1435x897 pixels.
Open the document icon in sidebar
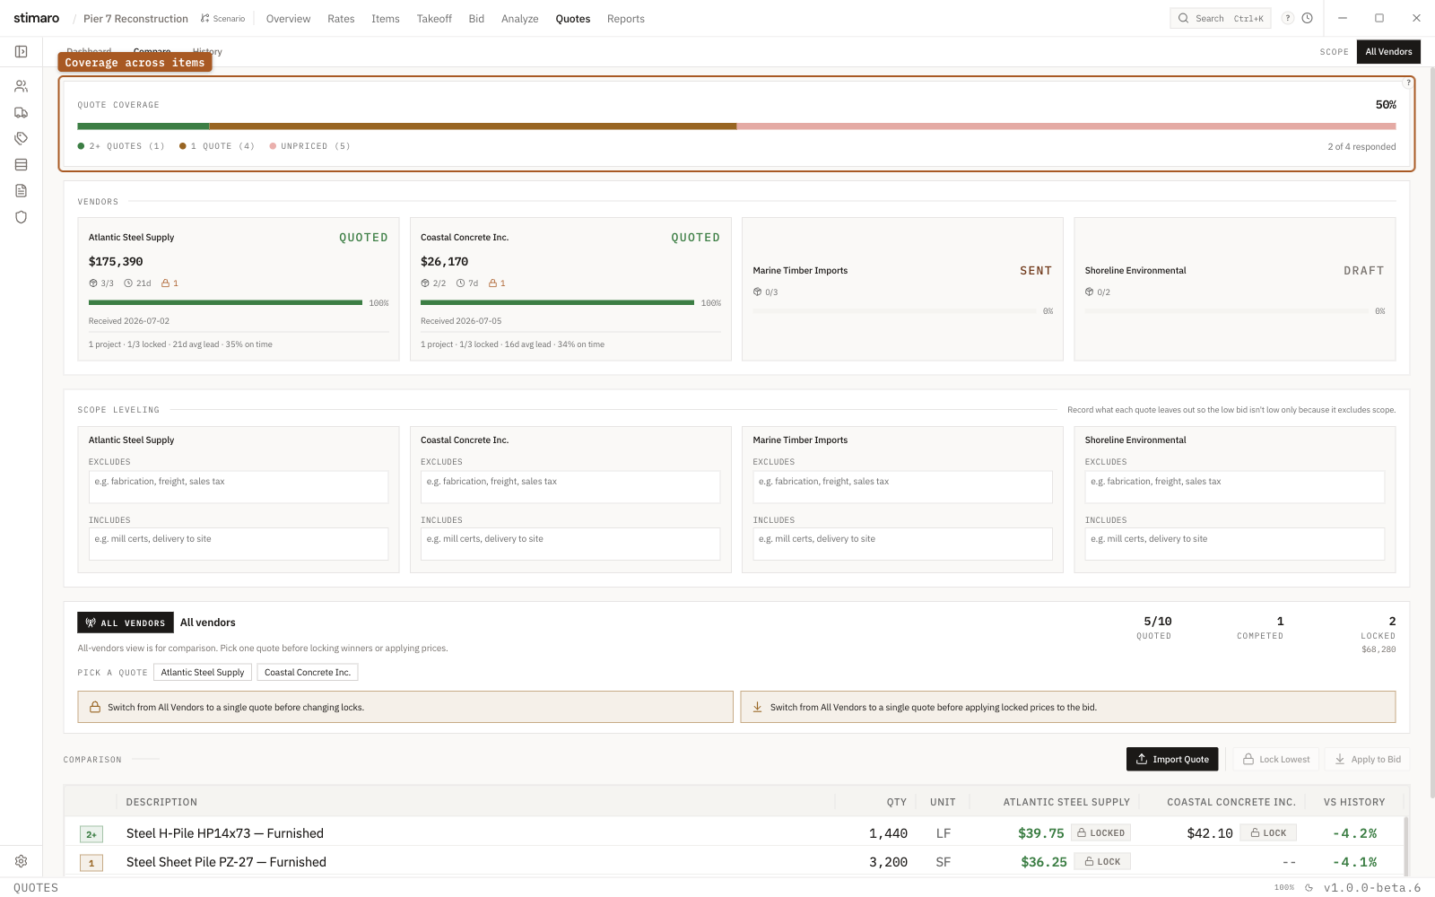[22, 190]
